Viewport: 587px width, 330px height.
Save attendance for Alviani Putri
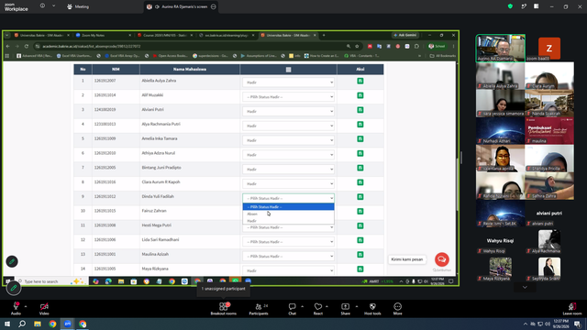[360, 110]
